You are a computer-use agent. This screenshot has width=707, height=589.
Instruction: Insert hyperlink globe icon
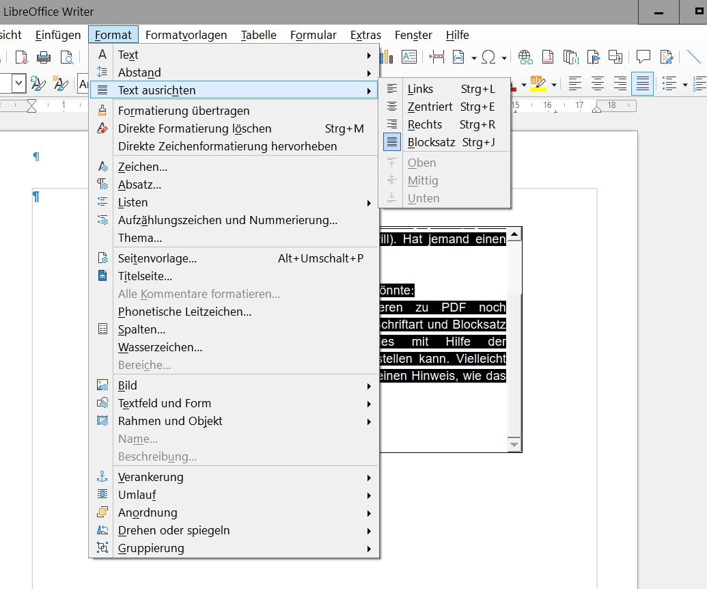click(525, 57)
